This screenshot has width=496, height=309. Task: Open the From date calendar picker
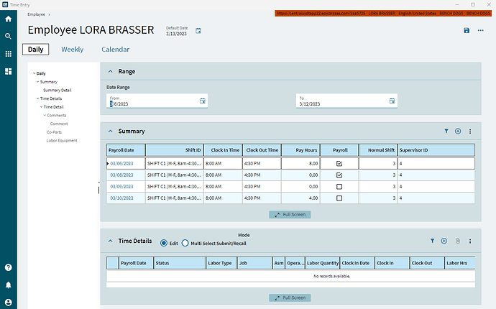[x=203, y=101]
